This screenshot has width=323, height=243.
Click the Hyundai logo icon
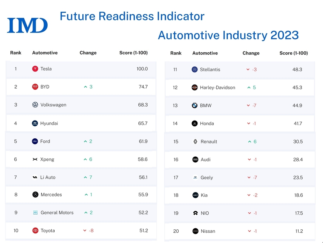pyautogui.click(x=35, y=124)
